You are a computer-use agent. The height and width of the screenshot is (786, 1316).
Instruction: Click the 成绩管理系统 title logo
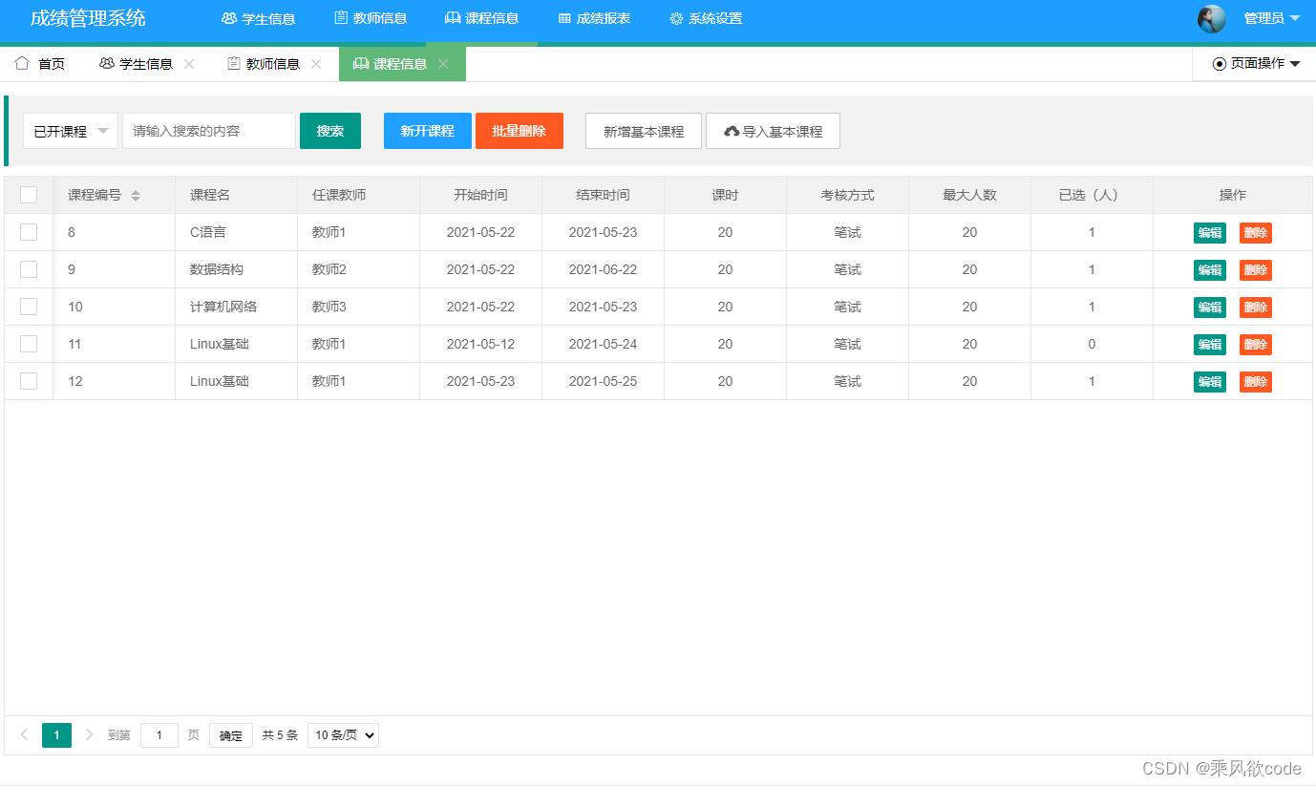(88, 18)
